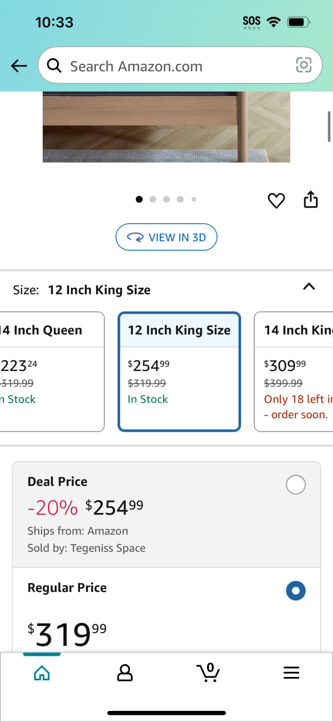Collapse the Size options chevron

309,287
